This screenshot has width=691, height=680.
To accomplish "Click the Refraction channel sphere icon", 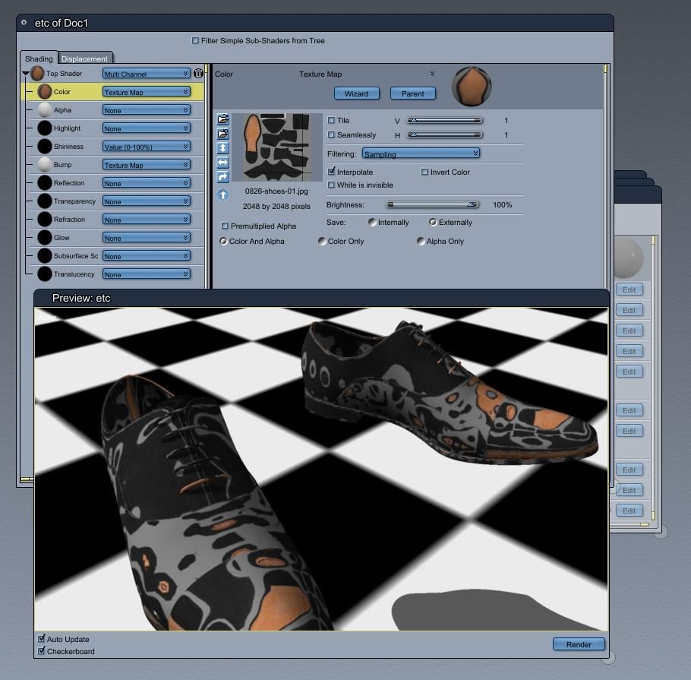I will tap(45, 219).
